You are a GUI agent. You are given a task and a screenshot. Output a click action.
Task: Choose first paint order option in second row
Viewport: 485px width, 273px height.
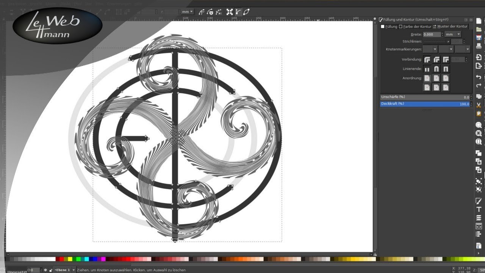427,88
